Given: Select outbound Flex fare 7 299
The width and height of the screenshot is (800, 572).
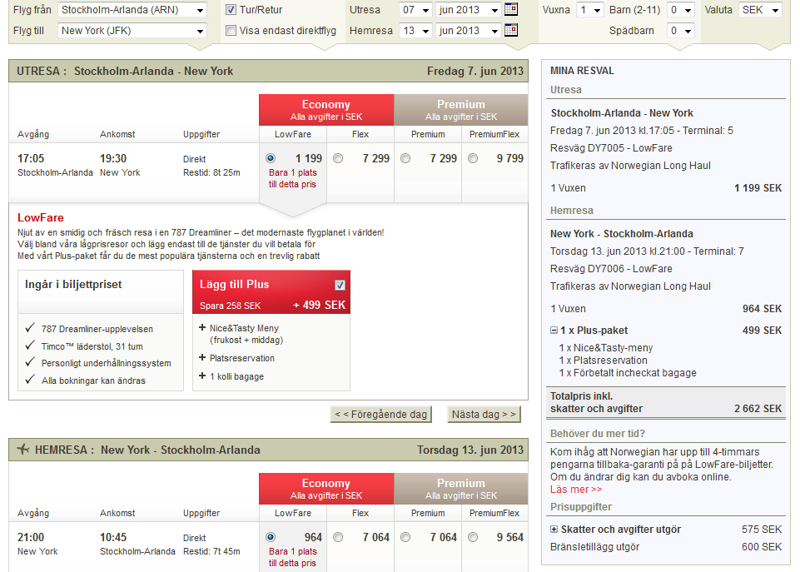Looking at the screenshot, I should 338,158.
